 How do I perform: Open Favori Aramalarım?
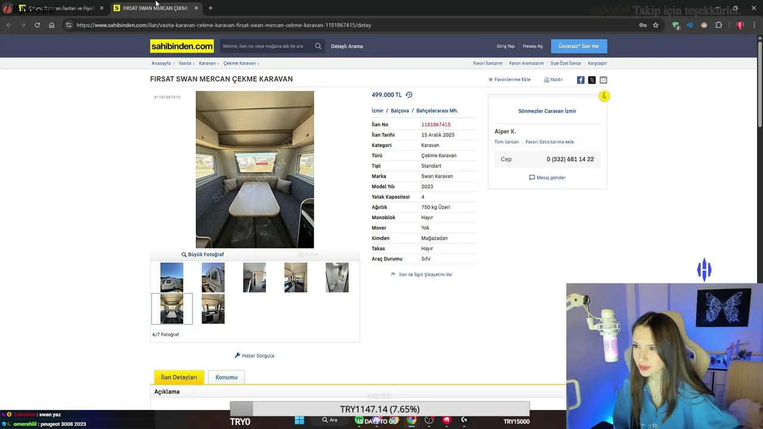click(x=526, y=63)
